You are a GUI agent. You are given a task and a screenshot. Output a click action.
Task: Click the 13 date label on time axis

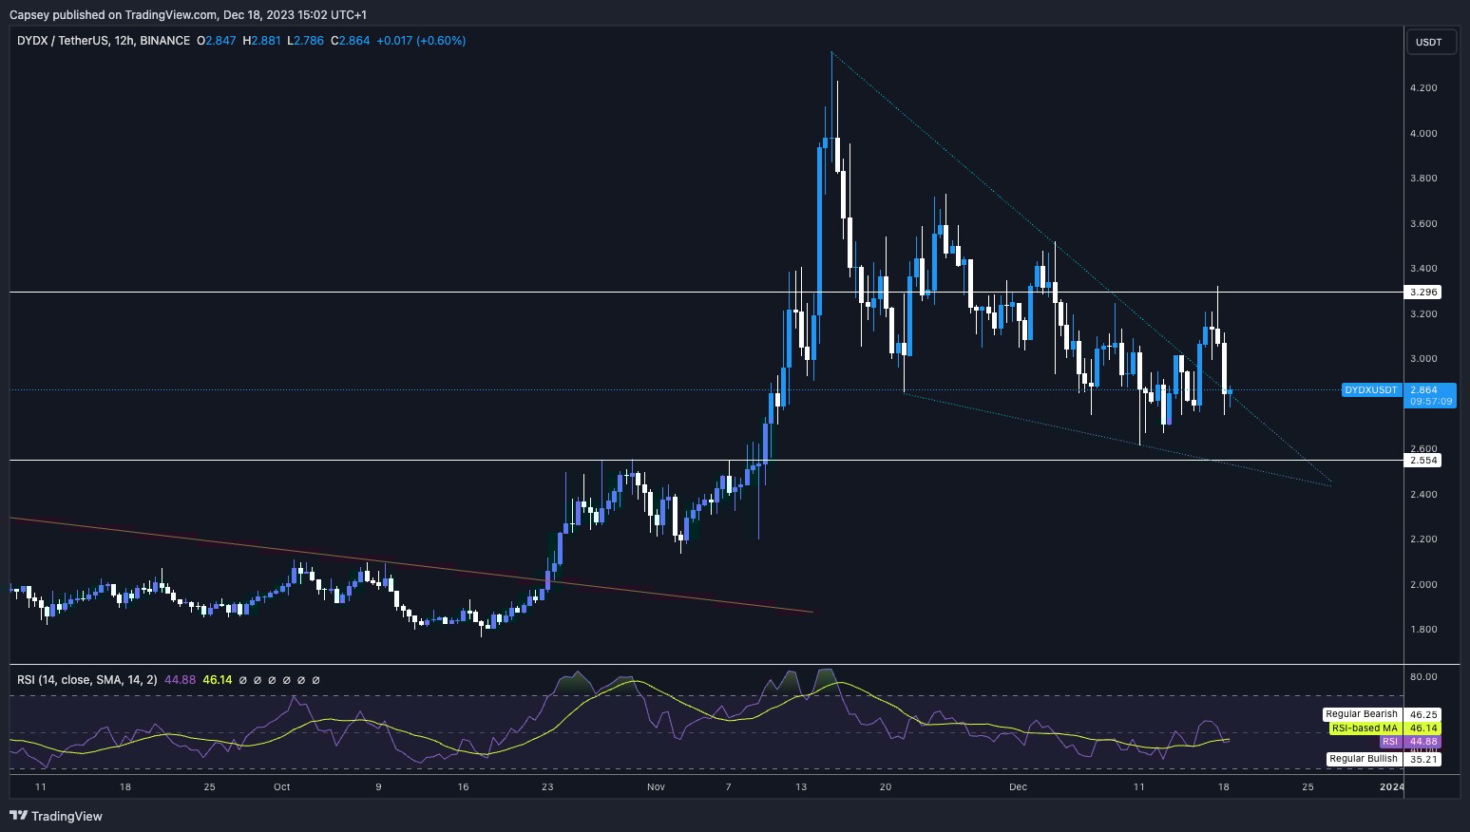point(801,787)
